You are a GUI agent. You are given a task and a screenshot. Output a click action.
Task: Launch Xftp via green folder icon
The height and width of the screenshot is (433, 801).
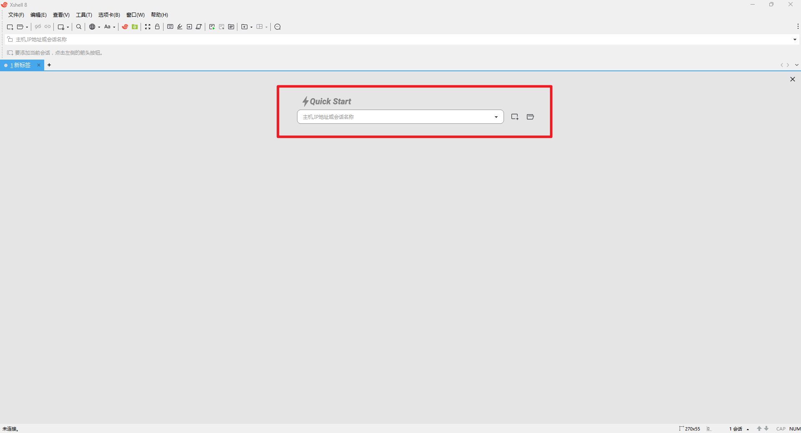click(135, 27)
